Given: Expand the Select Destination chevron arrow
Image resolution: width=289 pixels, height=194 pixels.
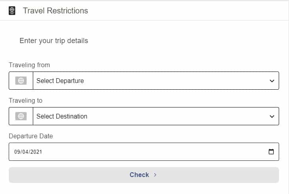Looking at the screenshot, I should coord(272,116).
